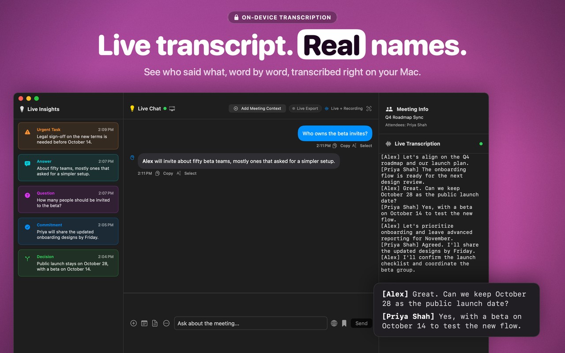Viewport: 565px width, 353px height.
Task: Open the Commitment insight about Priya's designs
Action: tap(68, 231)
